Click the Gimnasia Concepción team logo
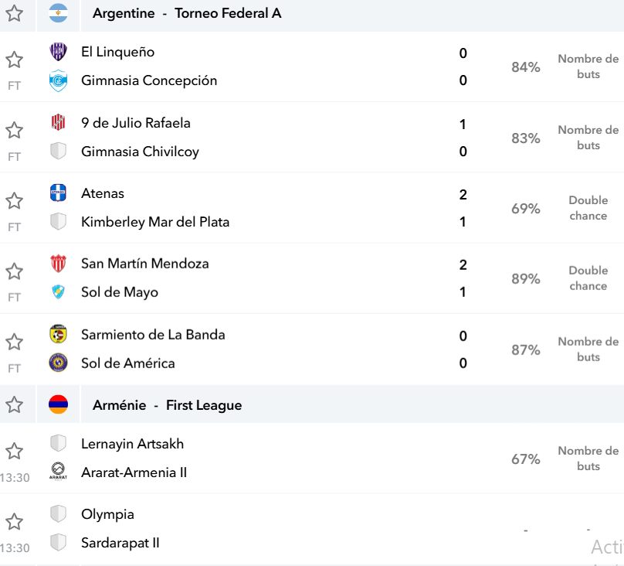624x566 pixels. 58,80
